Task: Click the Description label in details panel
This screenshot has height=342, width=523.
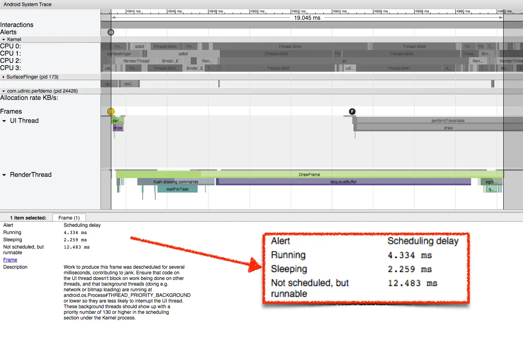Action: 15,267
